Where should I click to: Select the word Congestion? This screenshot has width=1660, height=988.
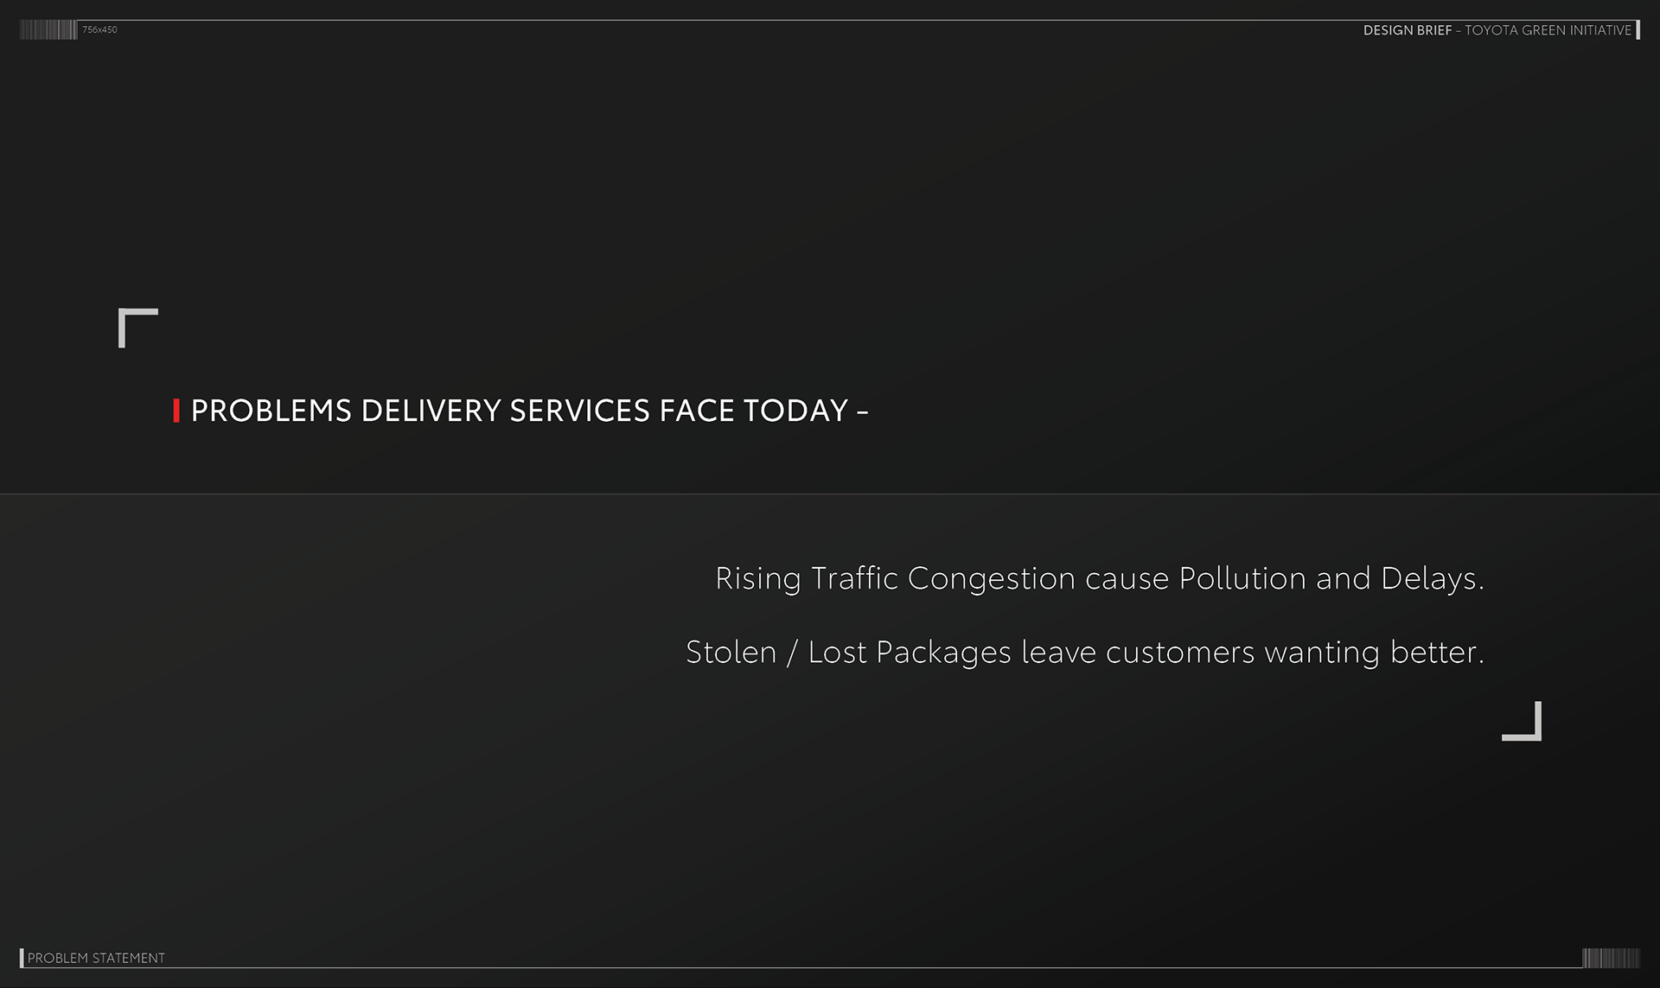(x=991, y=579)
